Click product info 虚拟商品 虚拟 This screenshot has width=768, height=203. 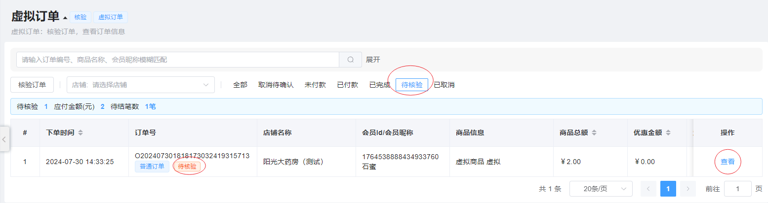(478, 162)
